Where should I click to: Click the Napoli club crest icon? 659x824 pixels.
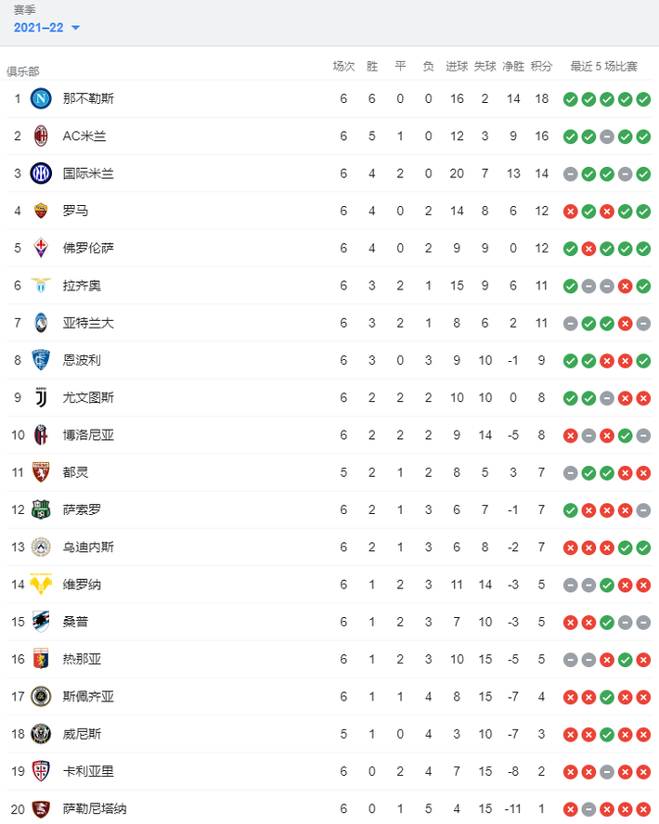point(41,98)
